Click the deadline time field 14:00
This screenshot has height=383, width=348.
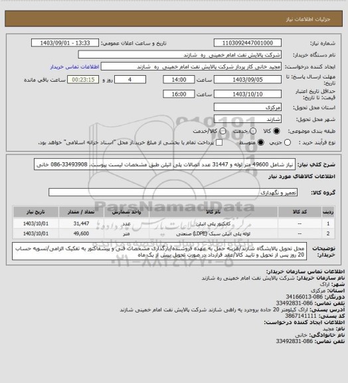tap(179, 80)
